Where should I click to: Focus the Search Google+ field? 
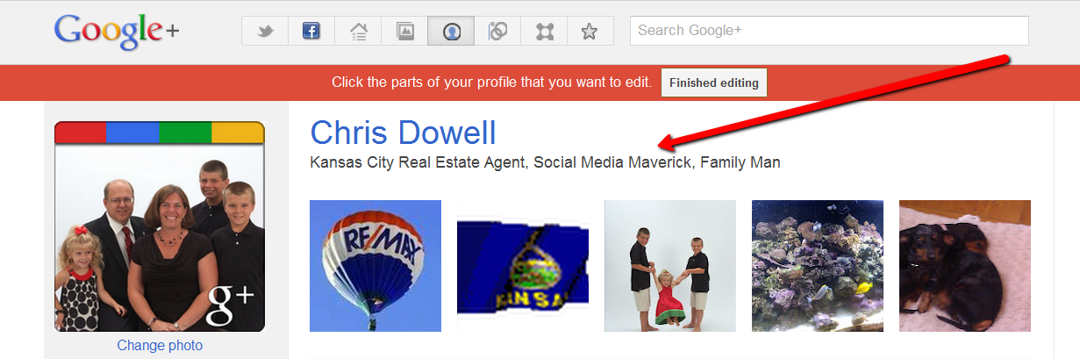(x=829, y=31)
